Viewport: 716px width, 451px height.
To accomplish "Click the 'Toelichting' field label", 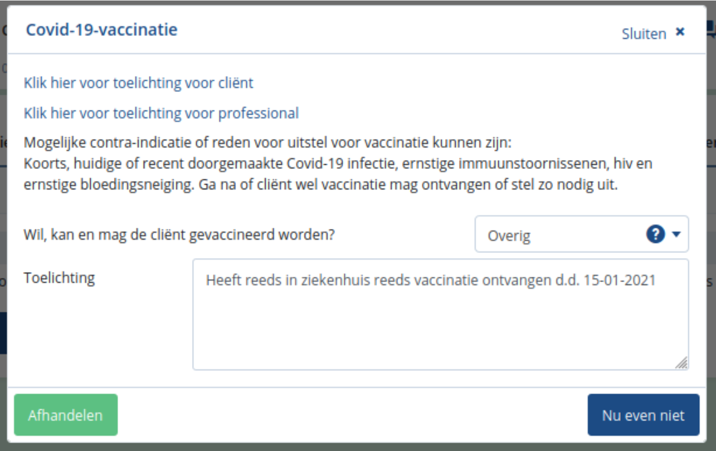I will [x=59, y=278].
